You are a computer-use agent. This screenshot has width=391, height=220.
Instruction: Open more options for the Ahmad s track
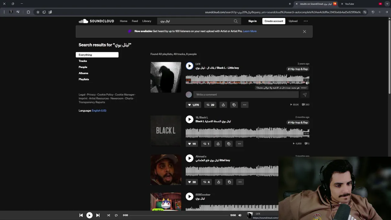tap(240, 182)
